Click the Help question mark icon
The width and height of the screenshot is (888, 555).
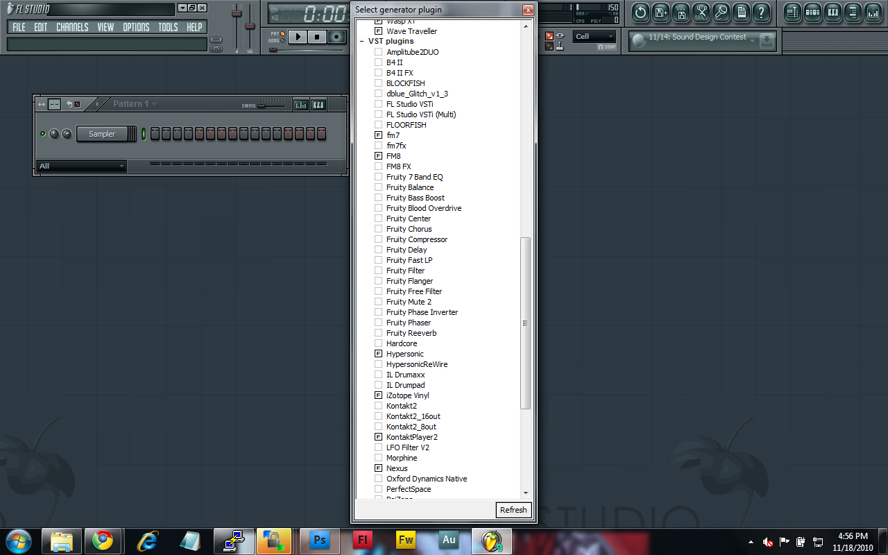[x=762, y=12]
